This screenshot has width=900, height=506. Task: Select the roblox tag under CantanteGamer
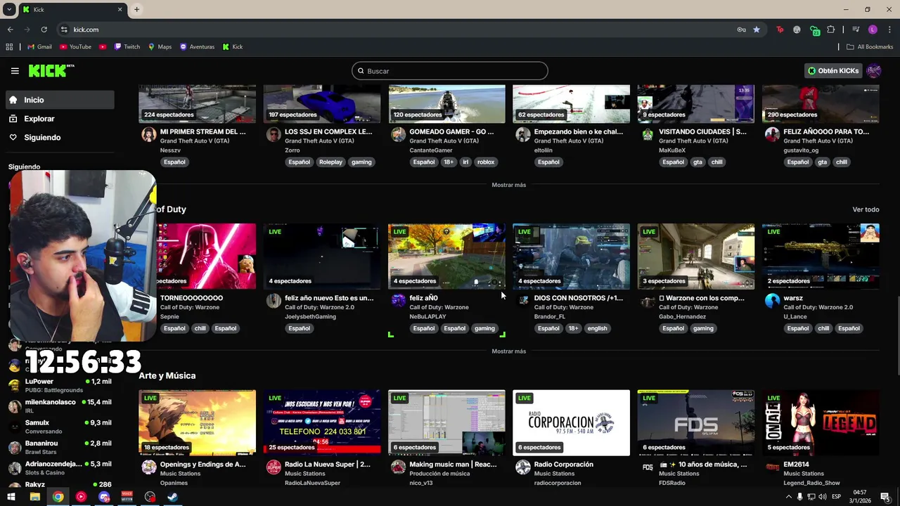click(x=486, y=162)
